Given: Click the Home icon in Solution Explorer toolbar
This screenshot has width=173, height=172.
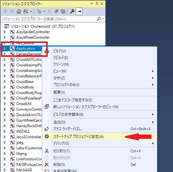Looking at the screenshot, I should [x=19, y=11].
